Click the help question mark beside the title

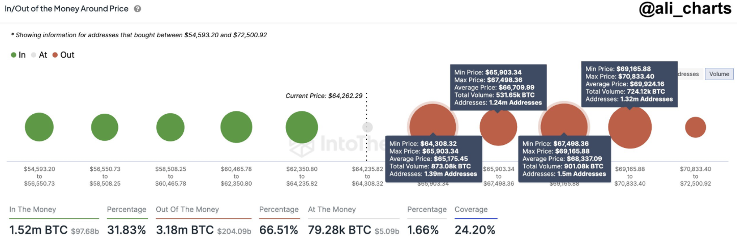[137, 9]
